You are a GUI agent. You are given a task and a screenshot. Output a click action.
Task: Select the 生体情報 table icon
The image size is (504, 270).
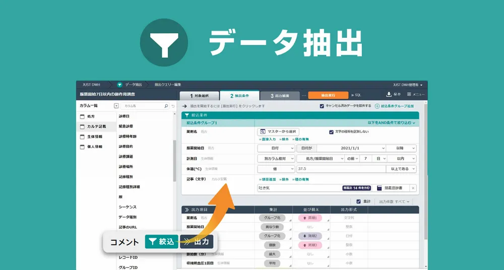pos(82,137)
